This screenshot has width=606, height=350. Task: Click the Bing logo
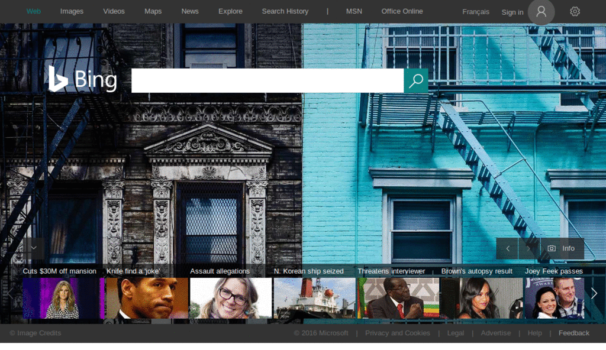(82, 79)
